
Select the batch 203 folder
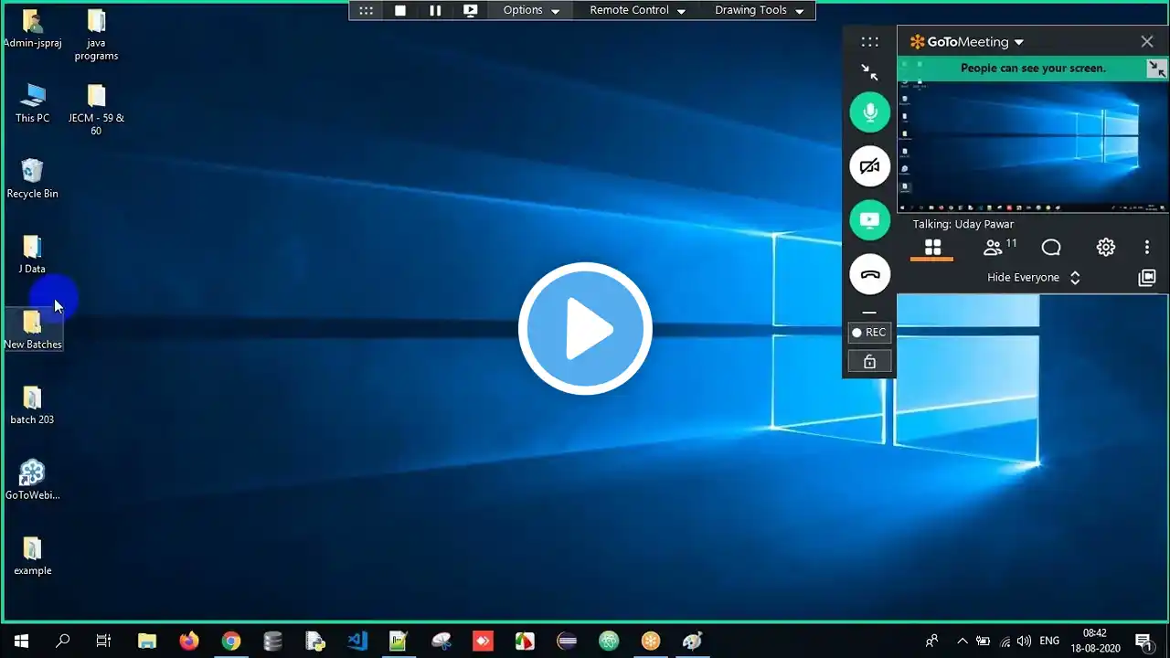(32, 406)
